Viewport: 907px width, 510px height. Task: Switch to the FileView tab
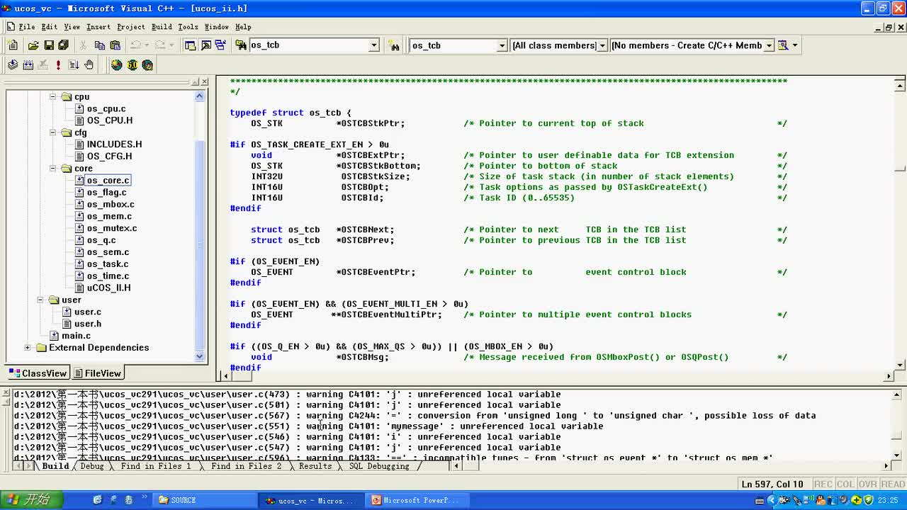click(x=96, y=373)
